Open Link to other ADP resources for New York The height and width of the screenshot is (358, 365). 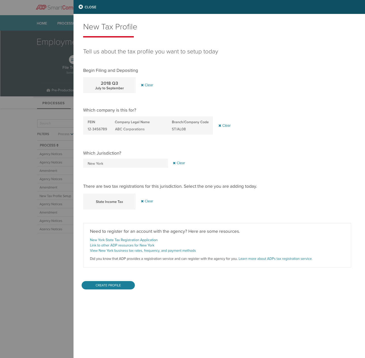pyautogui.click(x=122, y=245)
